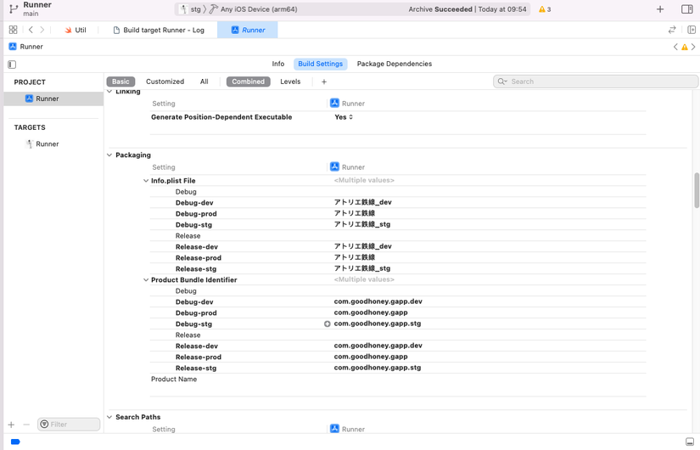Show Basic build settings

click(120, 82)
